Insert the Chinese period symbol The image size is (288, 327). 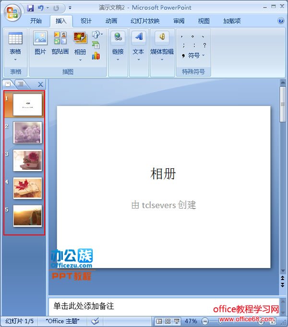(192, 36)
